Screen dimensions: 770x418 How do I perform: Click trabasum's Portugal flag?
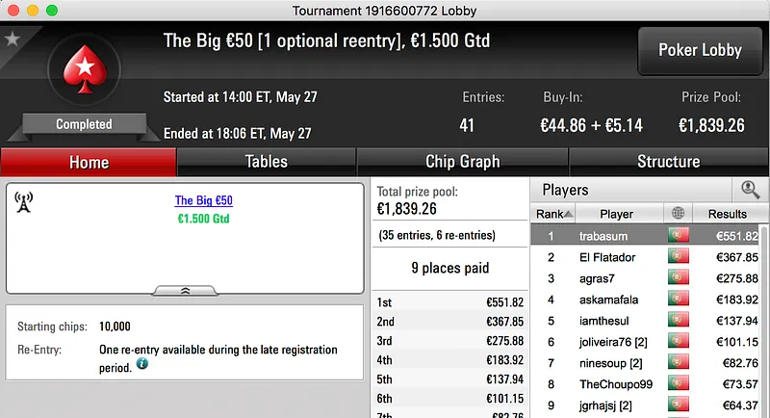click(x=679, y=236)
